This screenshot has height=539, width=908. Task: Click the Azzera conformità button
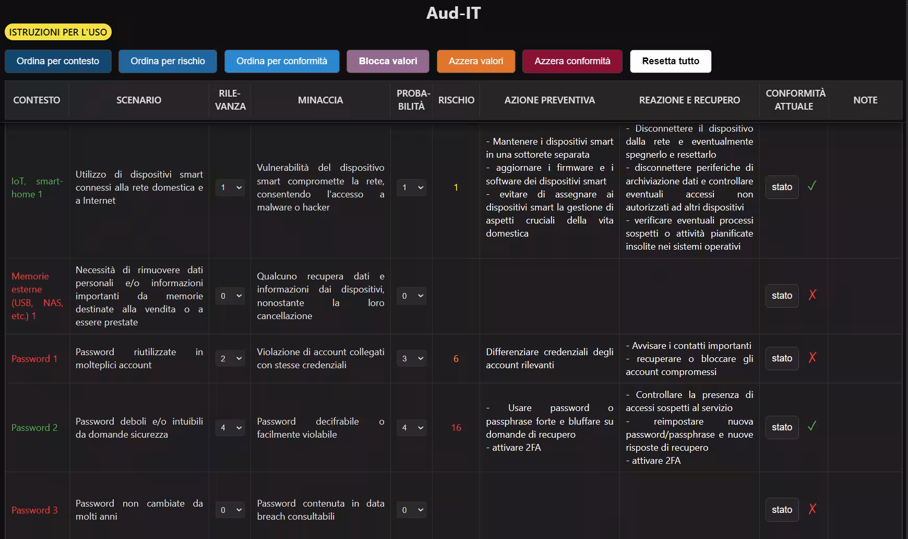coord(572,61)
